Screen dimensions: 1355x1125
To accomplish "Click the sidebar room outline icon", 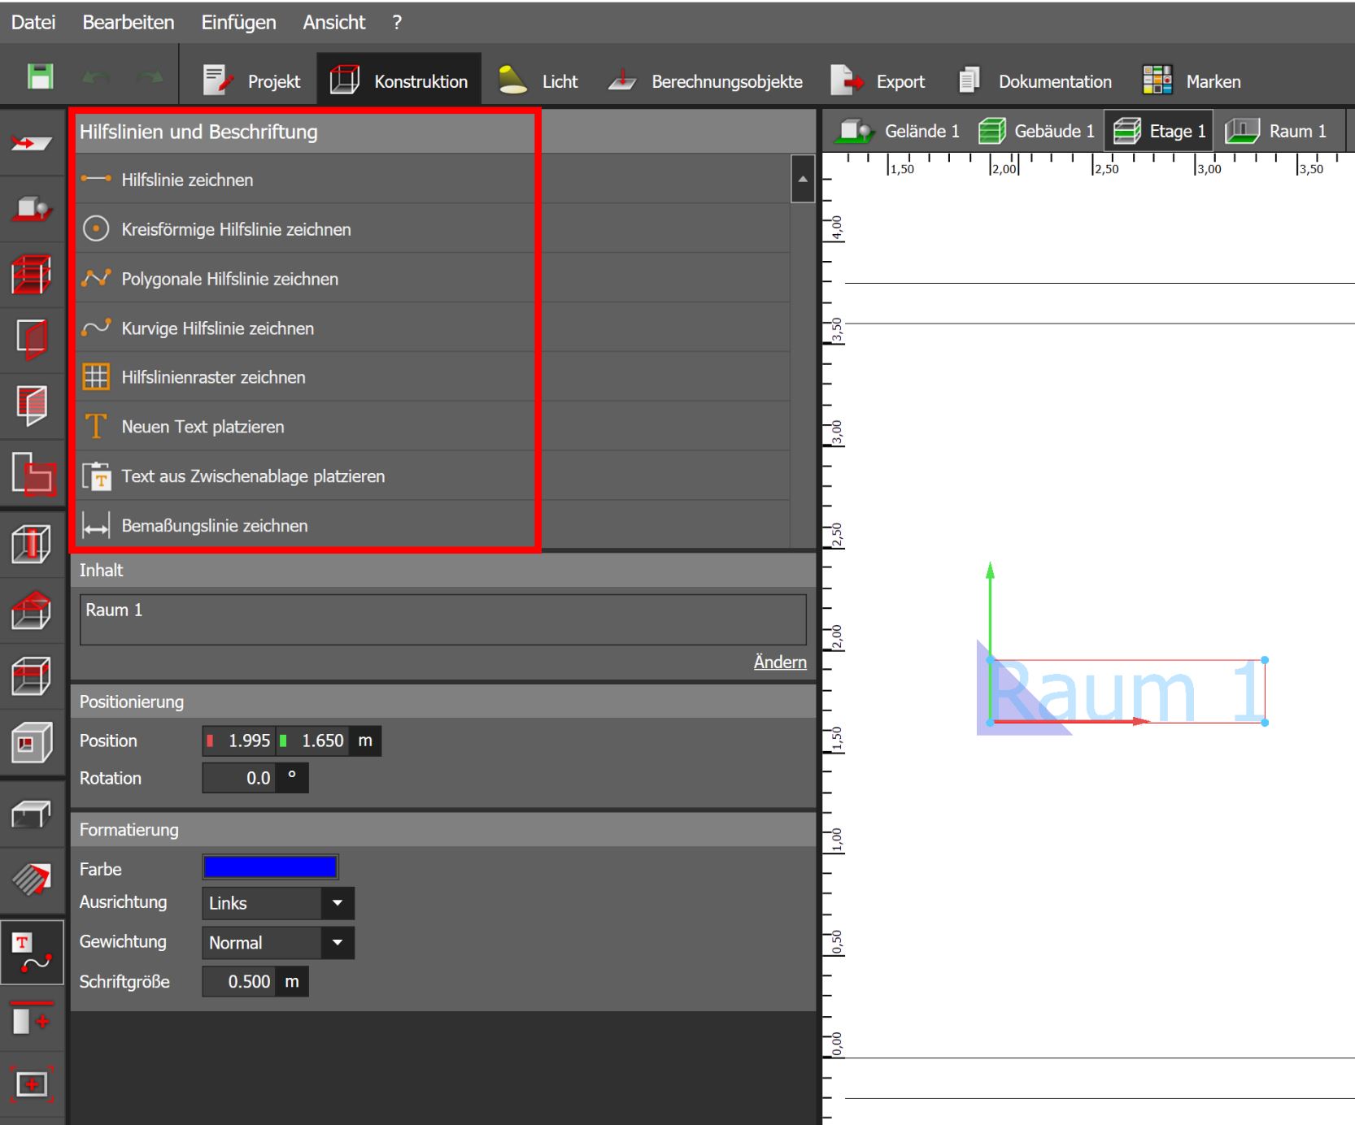I will coord(33,340).
